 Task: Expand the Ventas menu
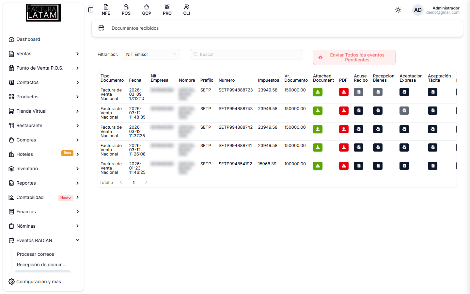pyautogui.click(x=44, y=54)
